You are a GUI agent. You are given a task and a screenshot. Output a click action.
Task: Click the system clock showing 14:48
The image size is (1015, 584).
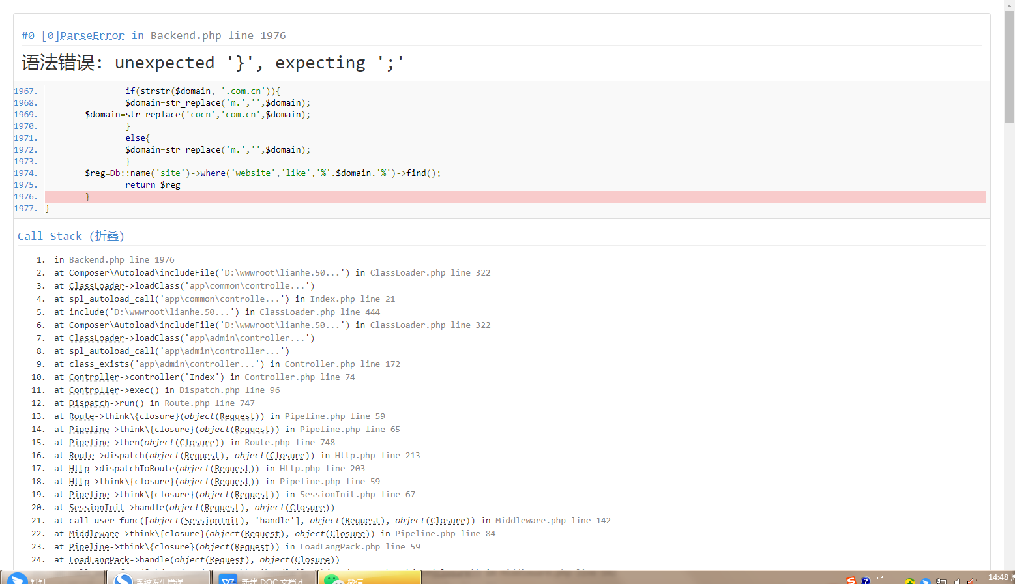[x=997, y=577]
